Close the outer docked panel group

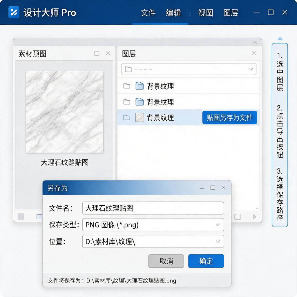255,42
